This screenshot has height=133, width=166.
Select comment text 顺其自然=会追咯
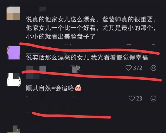50,88
